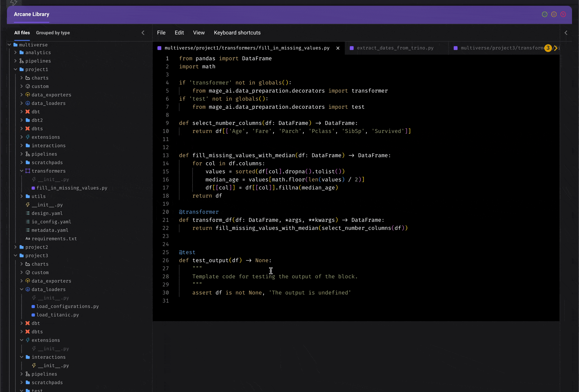Collapse project1 transformers folder
Image resolution: width=579 pixels, height=392 pixels.
22,171
